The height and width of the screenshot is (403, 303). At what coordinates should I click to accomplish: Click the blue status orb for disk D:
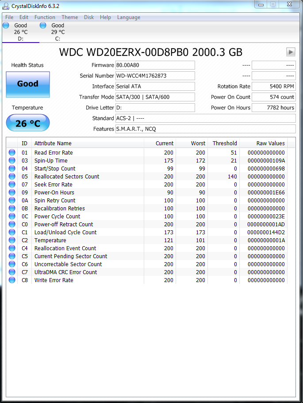click(x=6, y=25)
